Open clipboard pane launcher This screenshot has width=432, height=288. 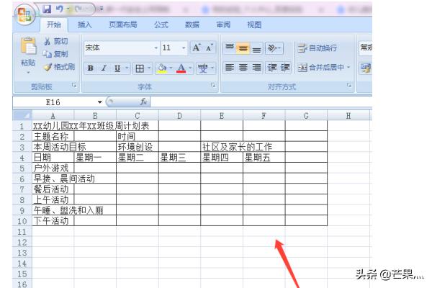74,86
